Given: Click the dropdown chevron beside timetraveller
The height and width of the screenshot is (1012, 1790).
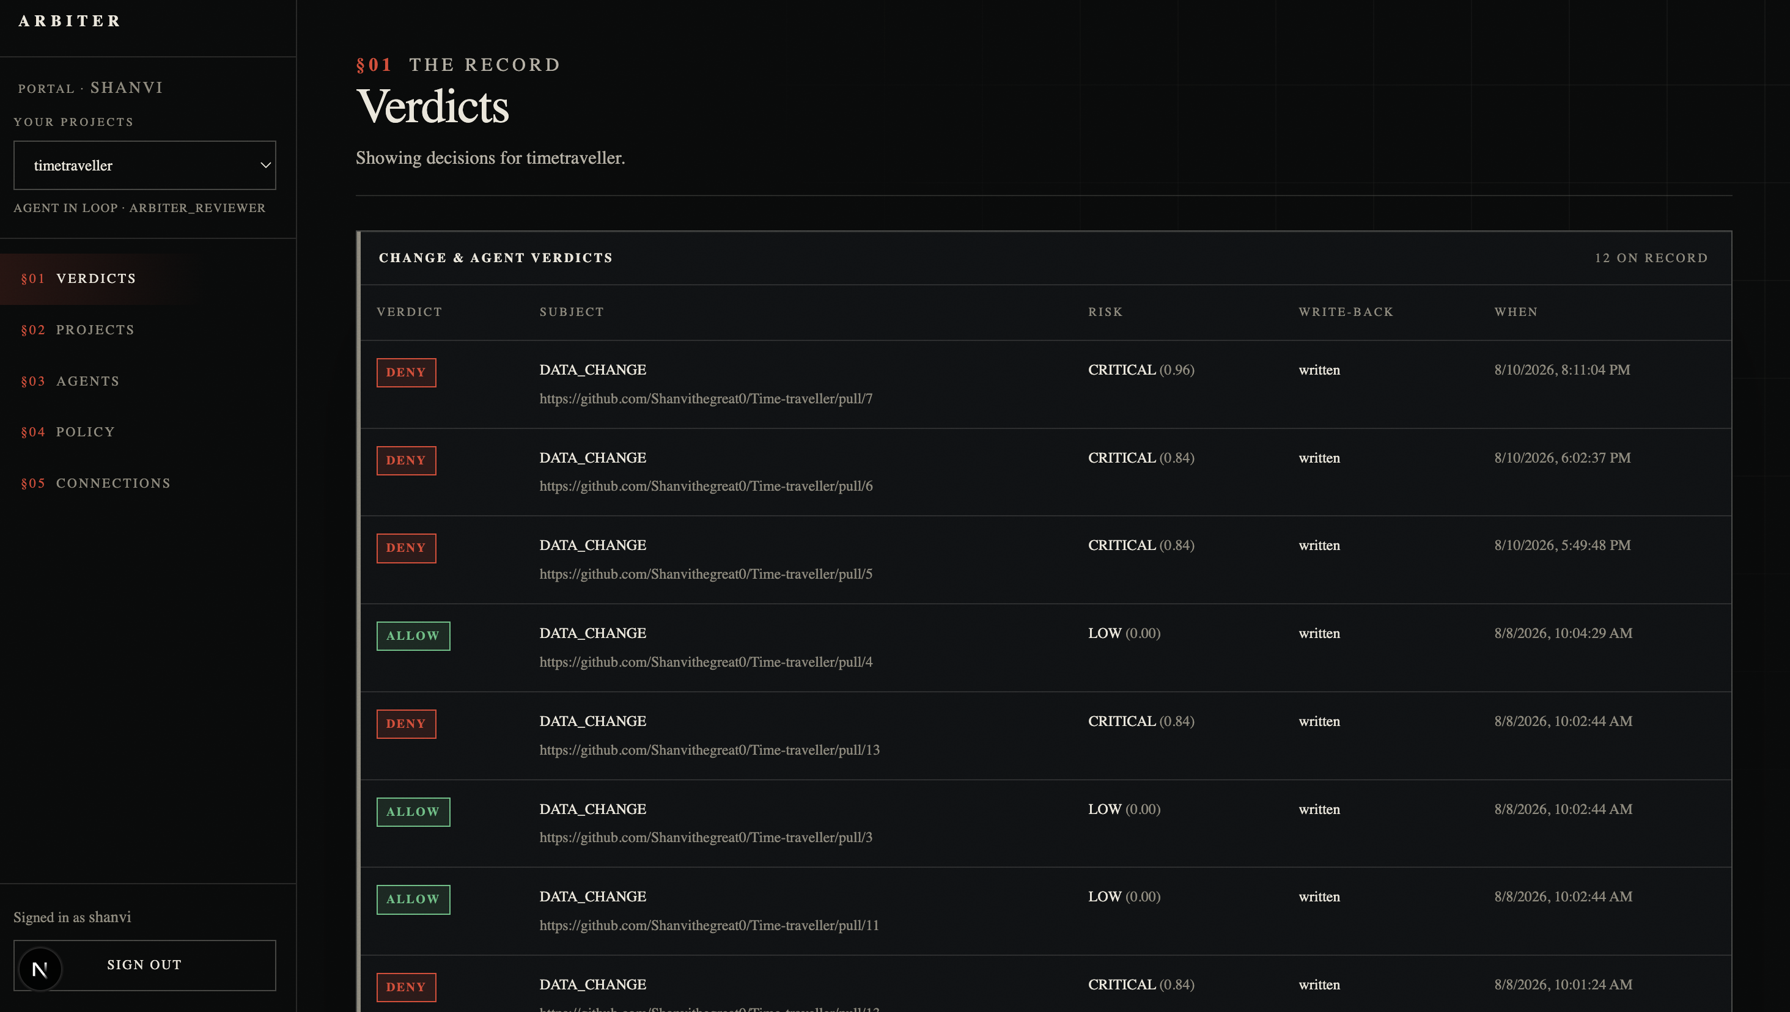Looking at the screenshot, I should [x=265, y=166].
